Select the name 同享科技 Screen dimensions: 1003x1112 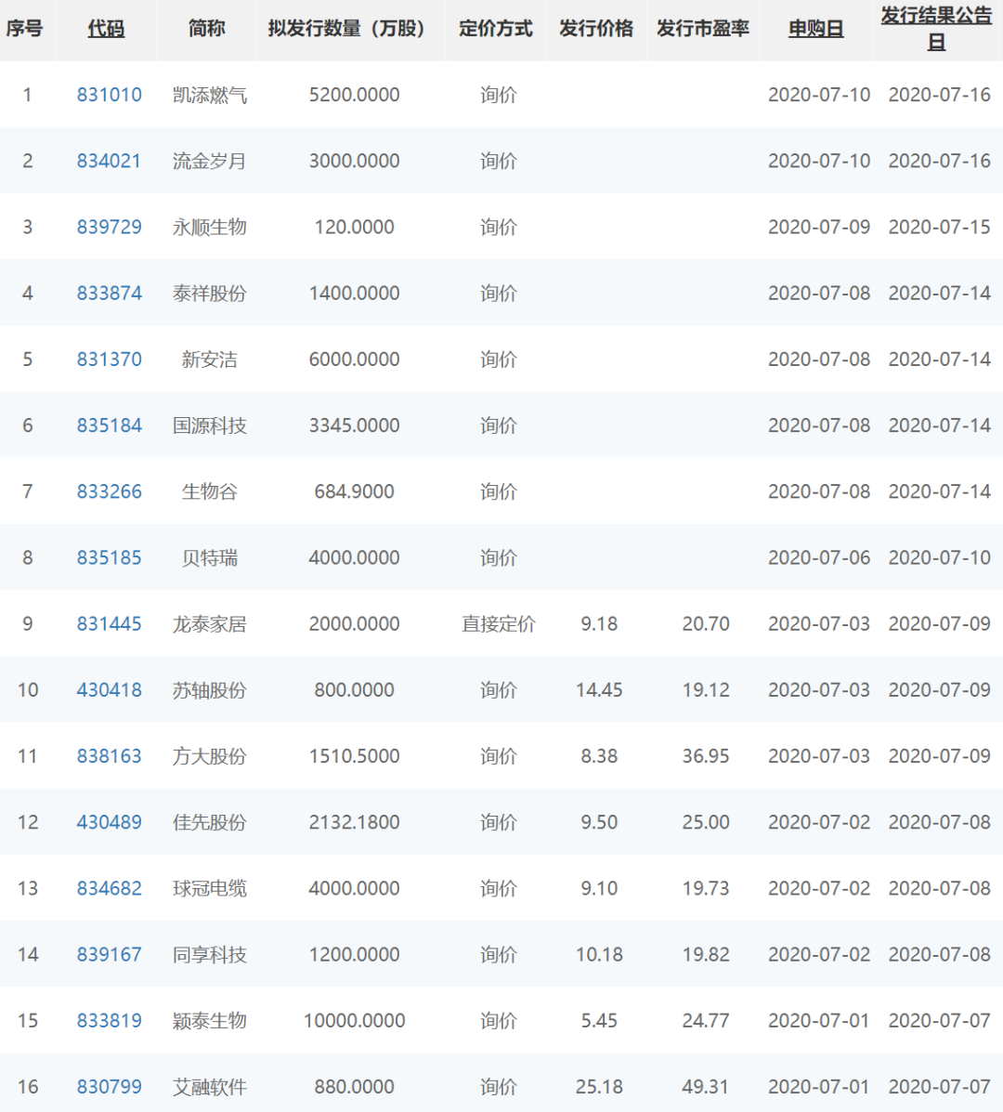click(210, 955)
